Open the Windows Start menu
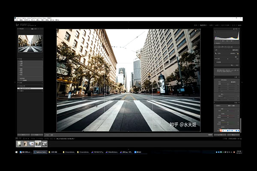 pyautogui.click(x=16, y=152)
